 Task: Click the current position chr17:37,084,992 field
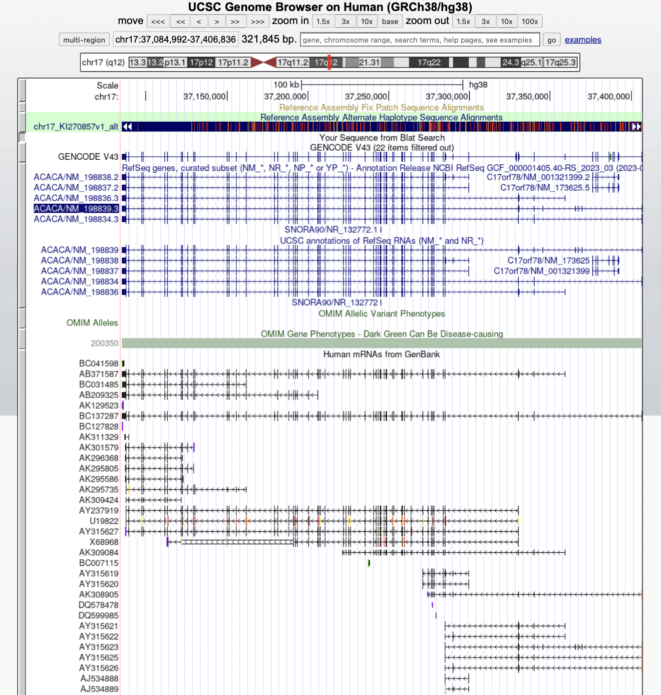[175, 40]
